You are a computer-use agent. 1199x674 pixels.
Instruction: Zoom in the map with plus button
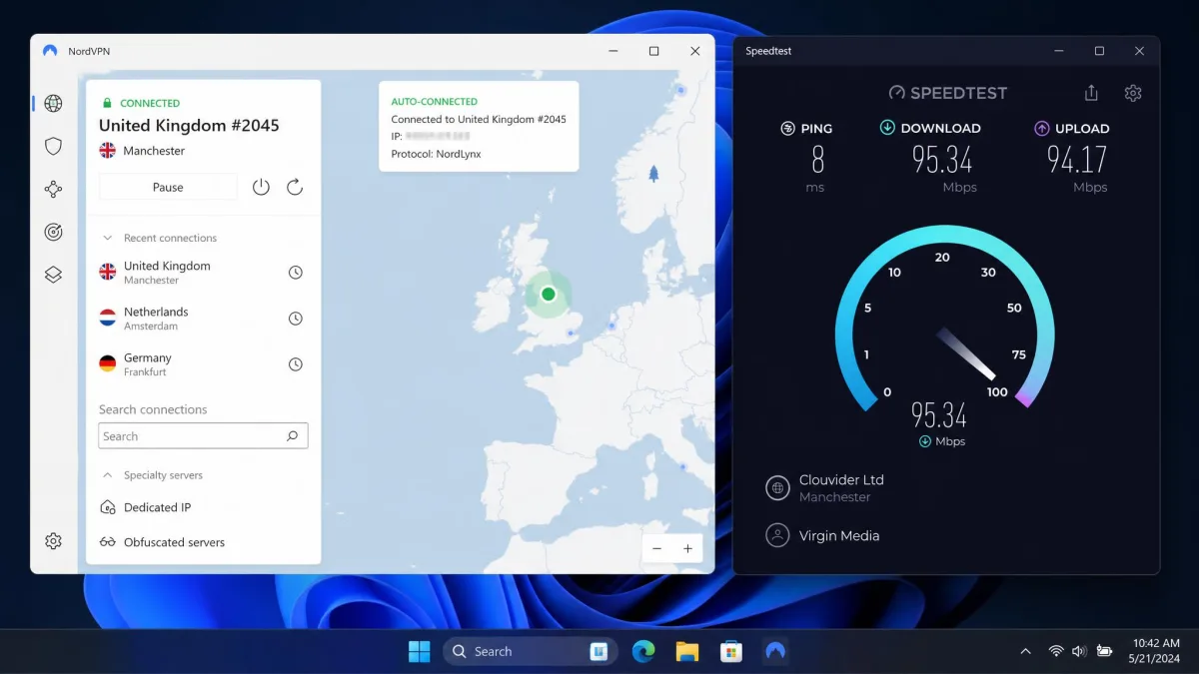[x=687, y=548]
